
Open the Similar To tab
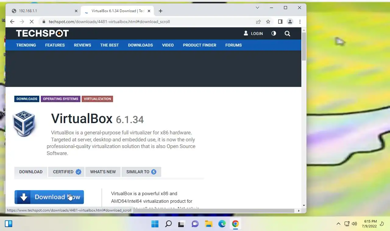pos(141,172)
